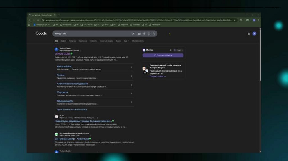The width and height of the screenshot is (288, 161).
Task: Clear the Google search query
Action: pyautogui.click(x=133, y=34)
